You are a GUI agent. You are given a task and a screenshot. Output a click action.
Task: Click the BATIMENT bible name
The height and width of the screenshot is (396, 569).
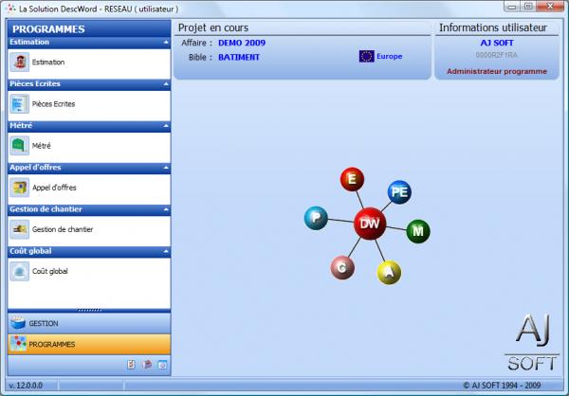[x=239, y=57]
